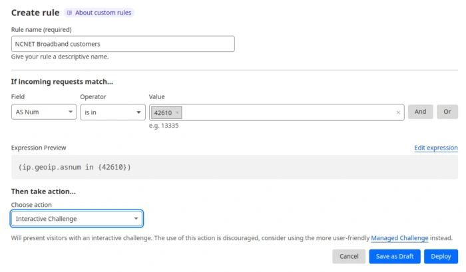The height and width of the screenshot is (272, 466).
Task: Click the Interactive Challenge selected text
Action: [47, 219]
